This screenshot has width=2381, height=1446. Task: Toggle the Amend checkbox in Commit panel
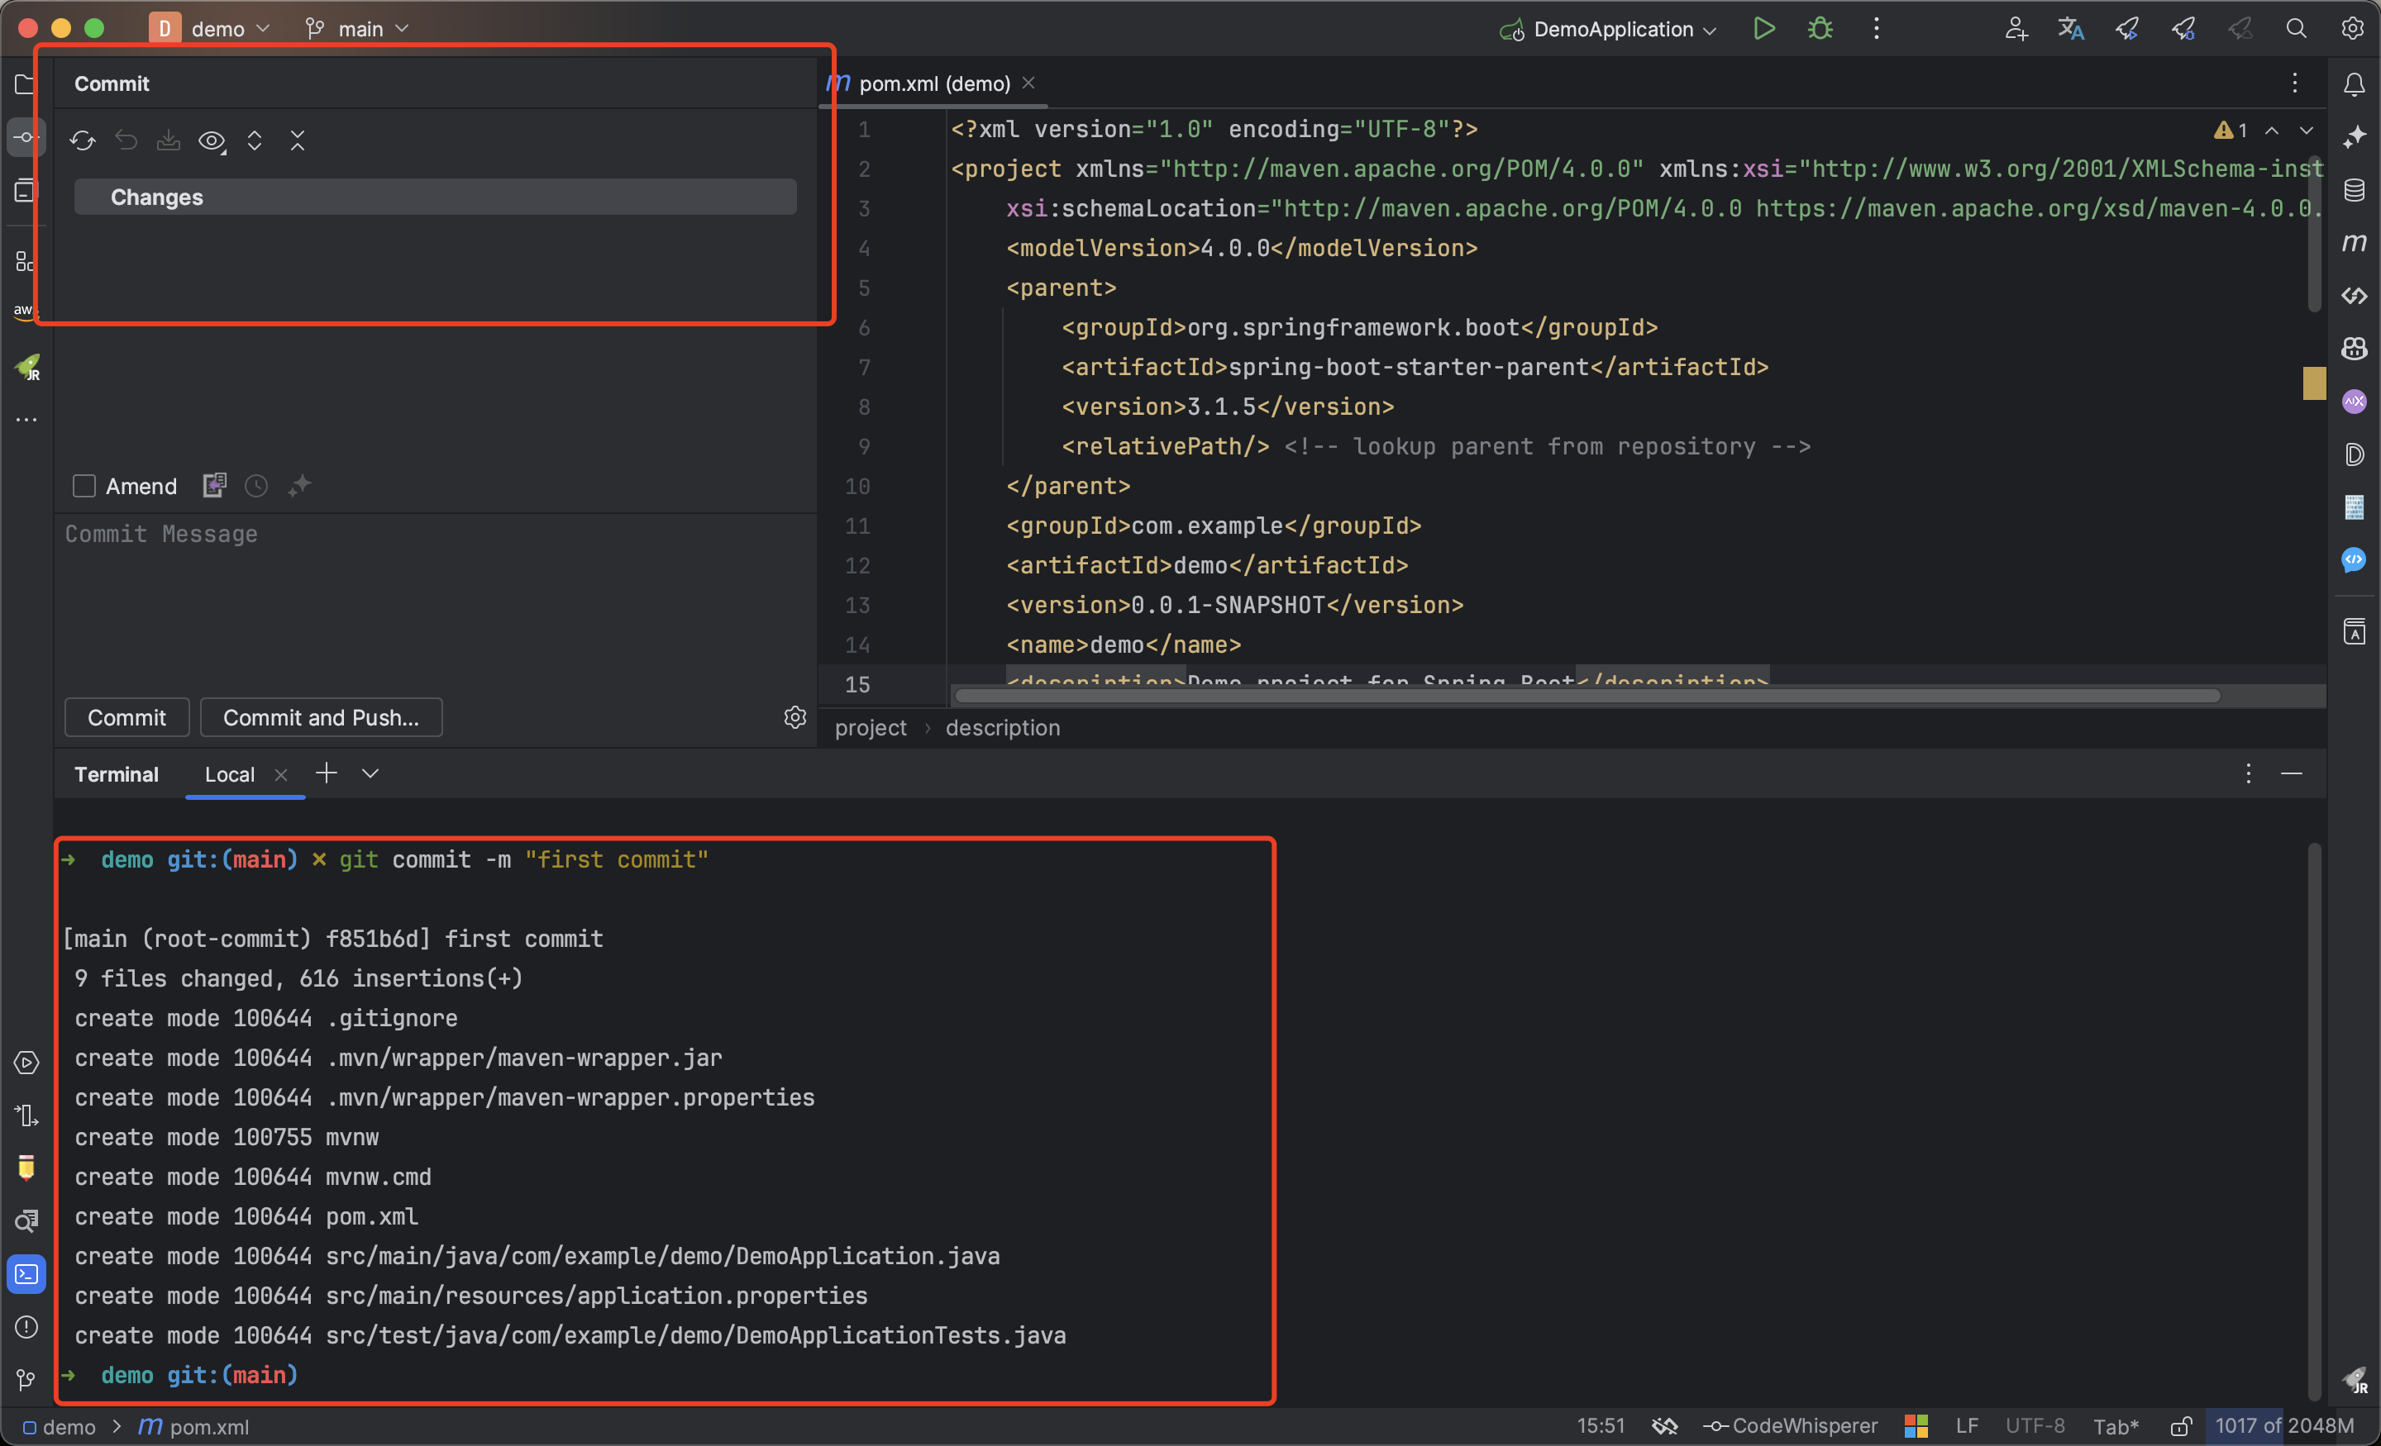(84, 488)
